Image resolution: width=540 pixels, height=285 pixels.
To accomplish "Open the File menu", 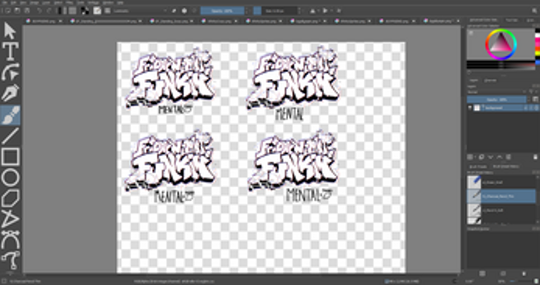I will [x=5, y=3].
